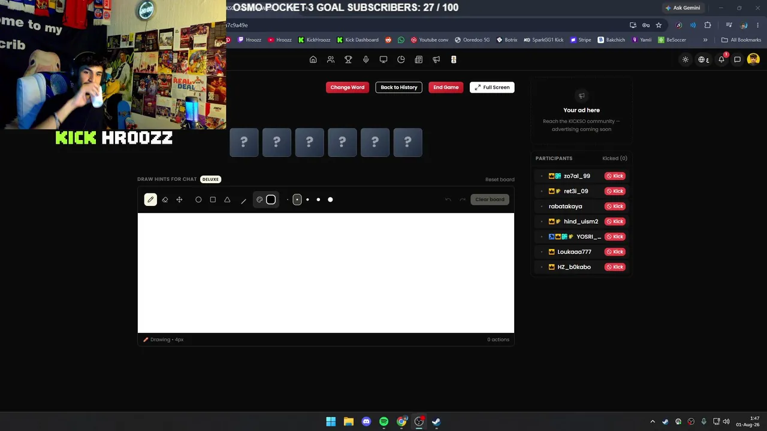Select the fourth brush size dot
767x431 pixels.
click(318, 199)
